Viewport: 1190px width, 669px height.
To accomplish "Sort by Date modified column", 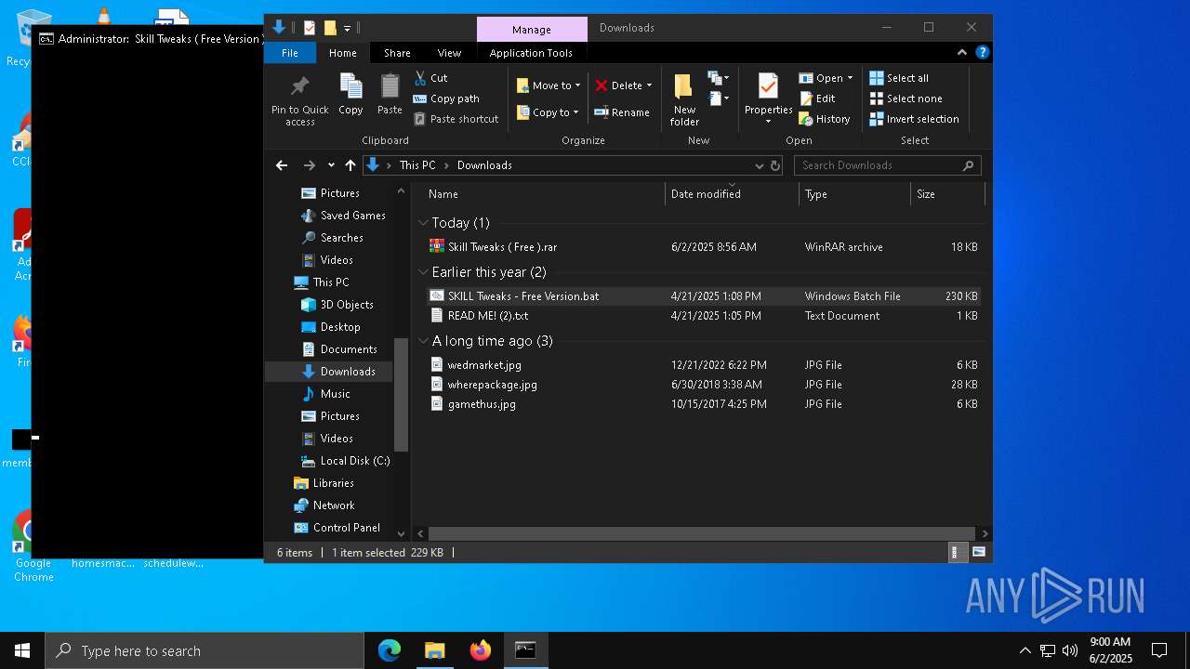I will (733, 194).
